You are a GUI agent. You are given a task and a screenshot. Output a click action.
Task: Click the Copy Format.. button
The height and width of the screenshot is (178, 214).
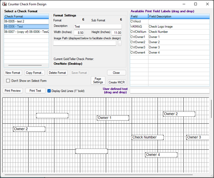35,73
